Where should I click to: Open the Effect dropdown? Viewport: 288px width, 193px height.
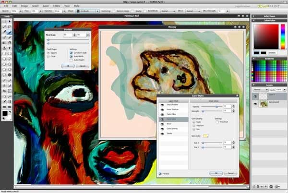click(x=193, y=11)
